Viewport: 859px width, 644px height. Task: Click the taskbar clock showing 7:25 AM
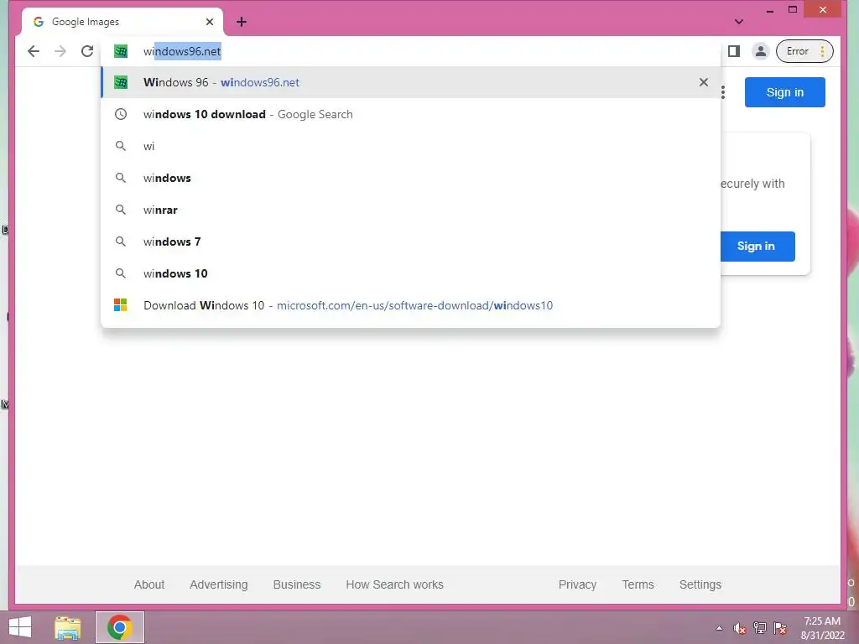tap(822, 628)
